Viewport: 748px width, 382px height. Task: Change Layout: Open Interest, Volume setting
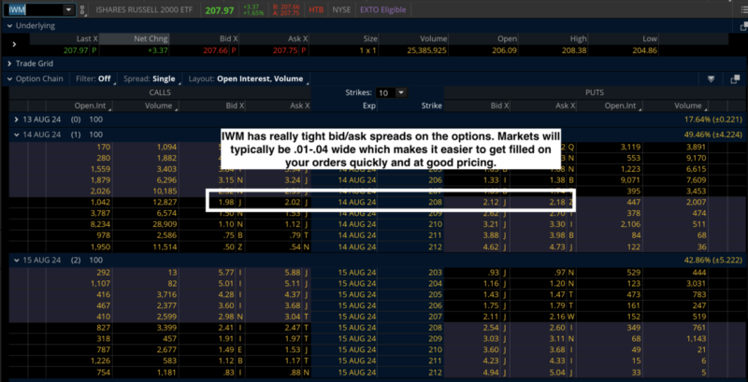coord(246,78)
